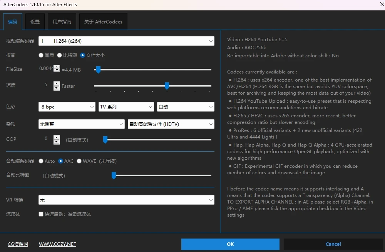Click the Cancel button
The height and width of the screenshot is (252, 385).
[333, 244]
